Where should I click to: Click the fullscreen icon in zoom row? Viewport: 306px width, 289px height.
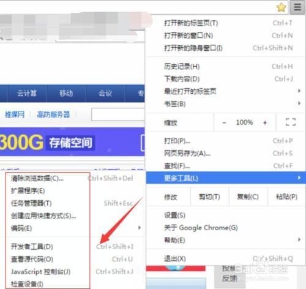pos(291,122)
